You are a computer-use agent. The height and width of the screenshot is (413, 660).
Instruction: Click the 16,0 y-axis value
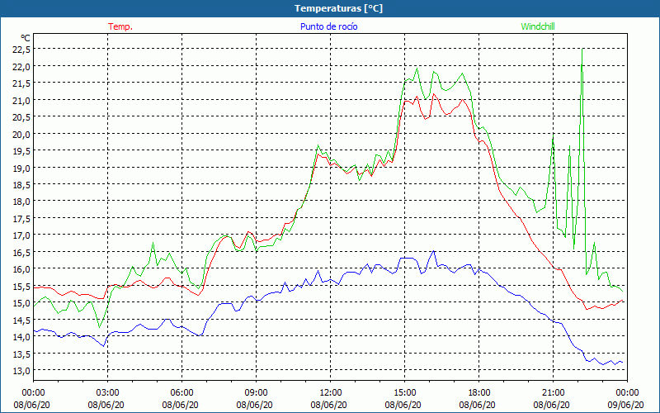(x=21, y=269)
